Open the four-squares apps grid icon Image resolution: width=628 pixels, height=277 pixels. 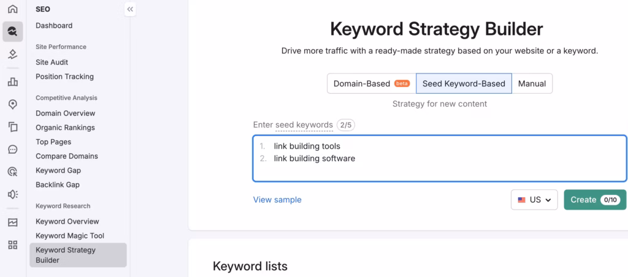[x=13, y=245]
